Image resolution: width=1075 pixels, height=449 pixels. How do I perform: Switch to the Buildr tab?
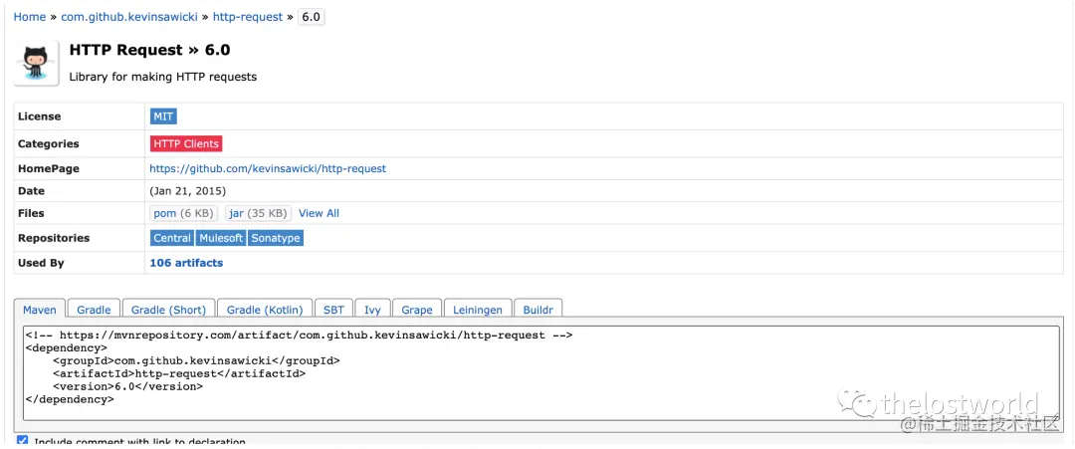[538, 310]
